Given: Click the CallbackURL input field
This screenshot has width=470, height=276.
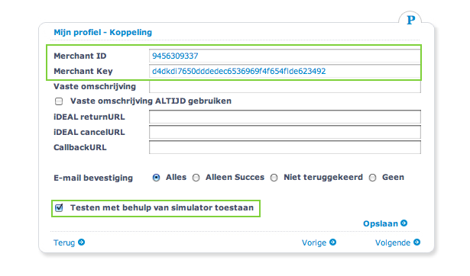Looking at the screenshot, I should [285, 147].
